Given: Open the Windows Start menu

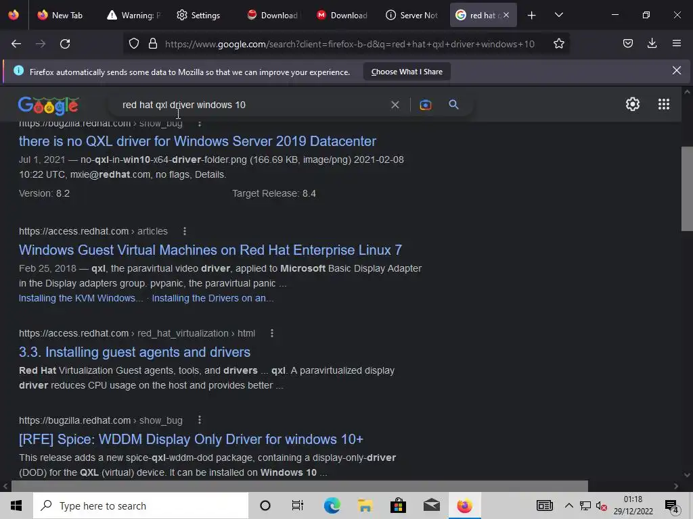Looking at the screenshot, I should click(16, 505).
